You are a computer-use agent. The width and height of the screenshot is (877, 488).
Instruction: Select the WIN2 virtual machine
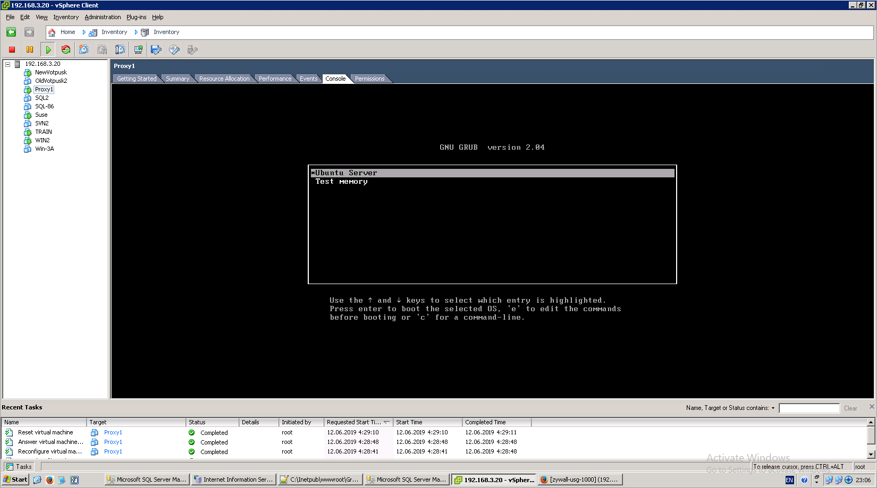click(x=43, y=140)
